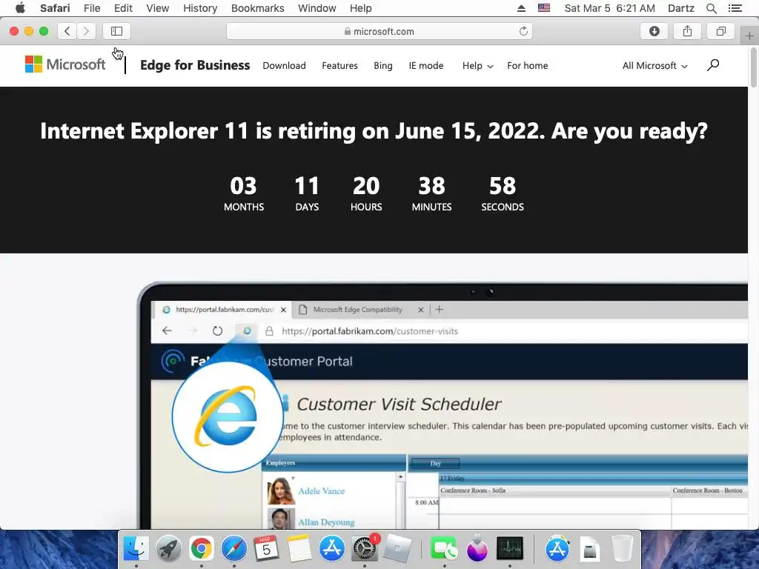759x569 pixels.
Task: Click the page vertical scrollbar thumb
Action: (x=753, y=67)
